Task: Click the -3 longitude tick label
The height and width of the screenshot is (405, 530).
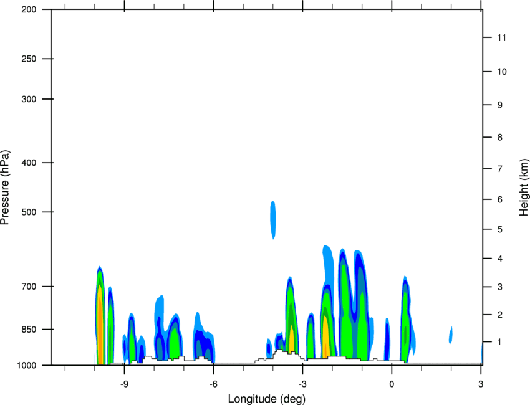Action: click(x=302, y=384)
